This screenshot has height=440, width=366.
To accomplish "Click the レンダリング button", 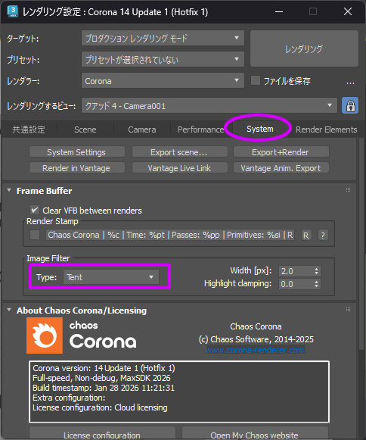I will [304, 48].
